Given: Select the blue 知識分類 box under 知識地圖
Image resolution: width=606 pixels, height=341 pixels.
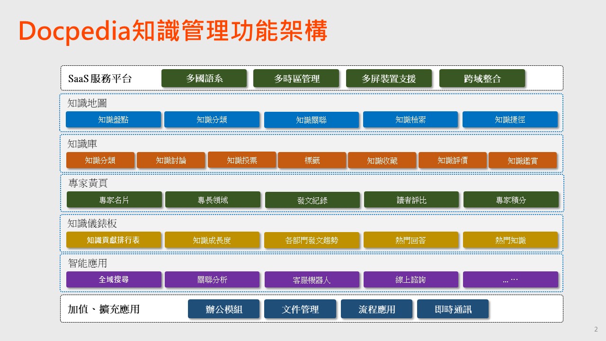Looking at the screenshot, I should pos(212,119).
